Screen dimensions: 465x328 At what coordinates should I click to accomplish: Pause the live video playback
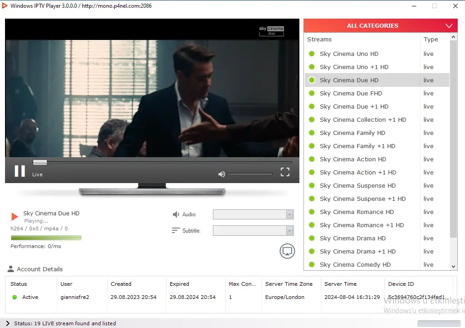[20, 171]
